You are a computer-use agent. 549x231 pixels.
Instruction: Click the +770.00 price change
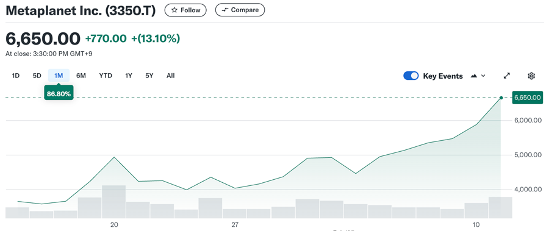tap(106, 38)
